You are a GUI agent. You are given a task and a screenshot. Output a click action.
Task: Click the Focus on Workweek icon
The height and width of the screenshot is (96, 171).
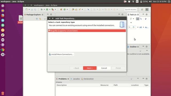(x=141, y=19)
